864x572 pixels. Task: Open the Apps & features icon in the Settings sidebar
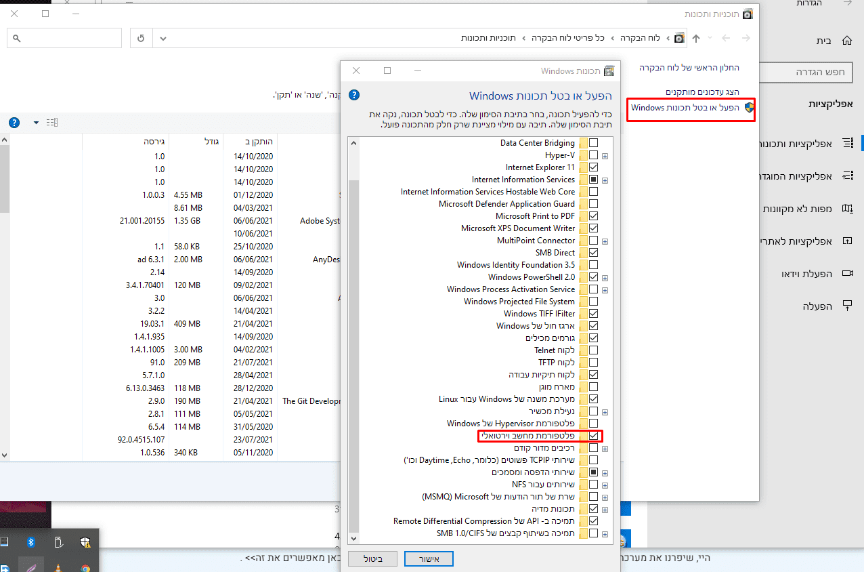coord(846,144)
